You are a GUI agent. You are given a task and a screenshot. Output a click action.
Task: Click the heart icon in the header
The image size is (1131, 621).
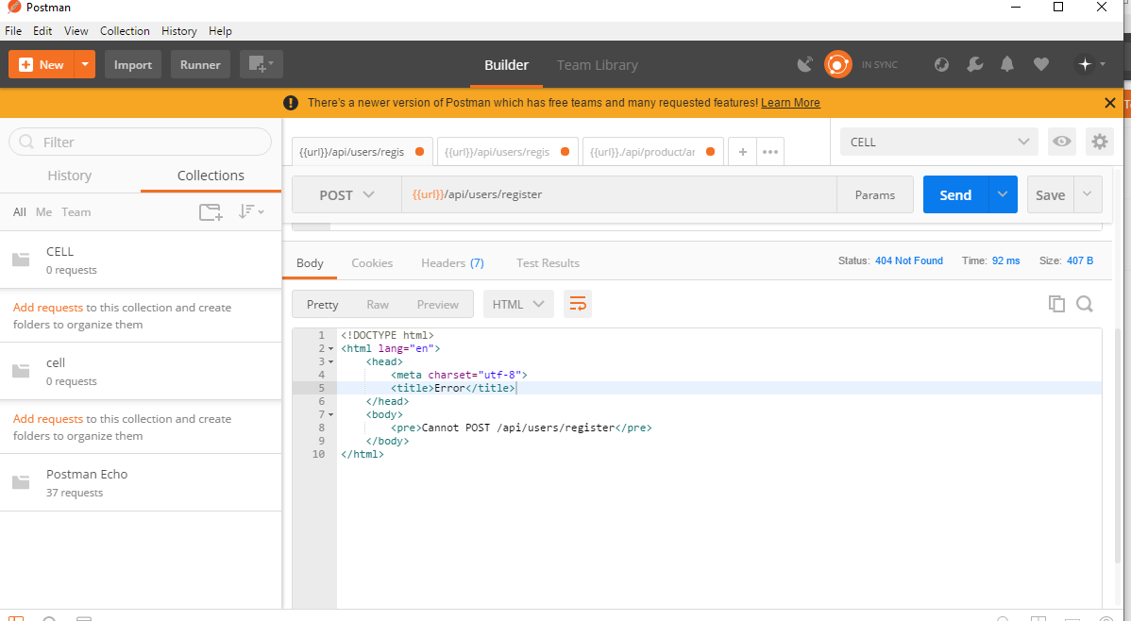click(x=1040, y=64)
